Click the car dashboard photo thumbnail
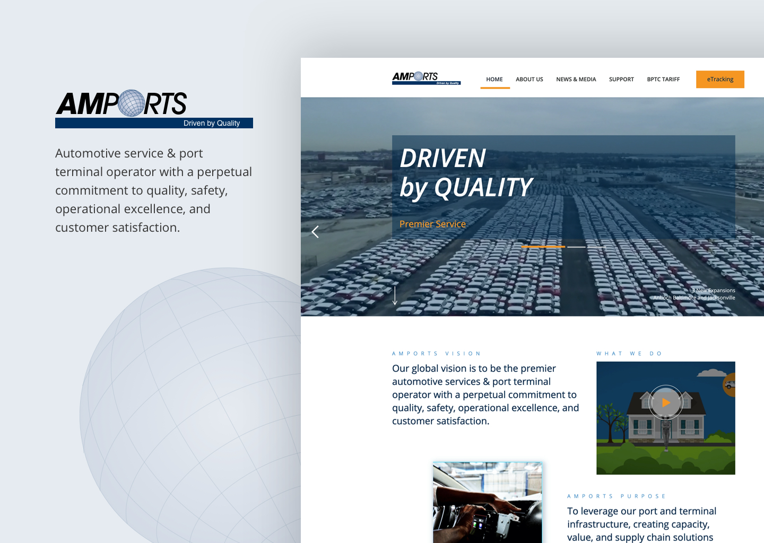 (x=487, y=503)
